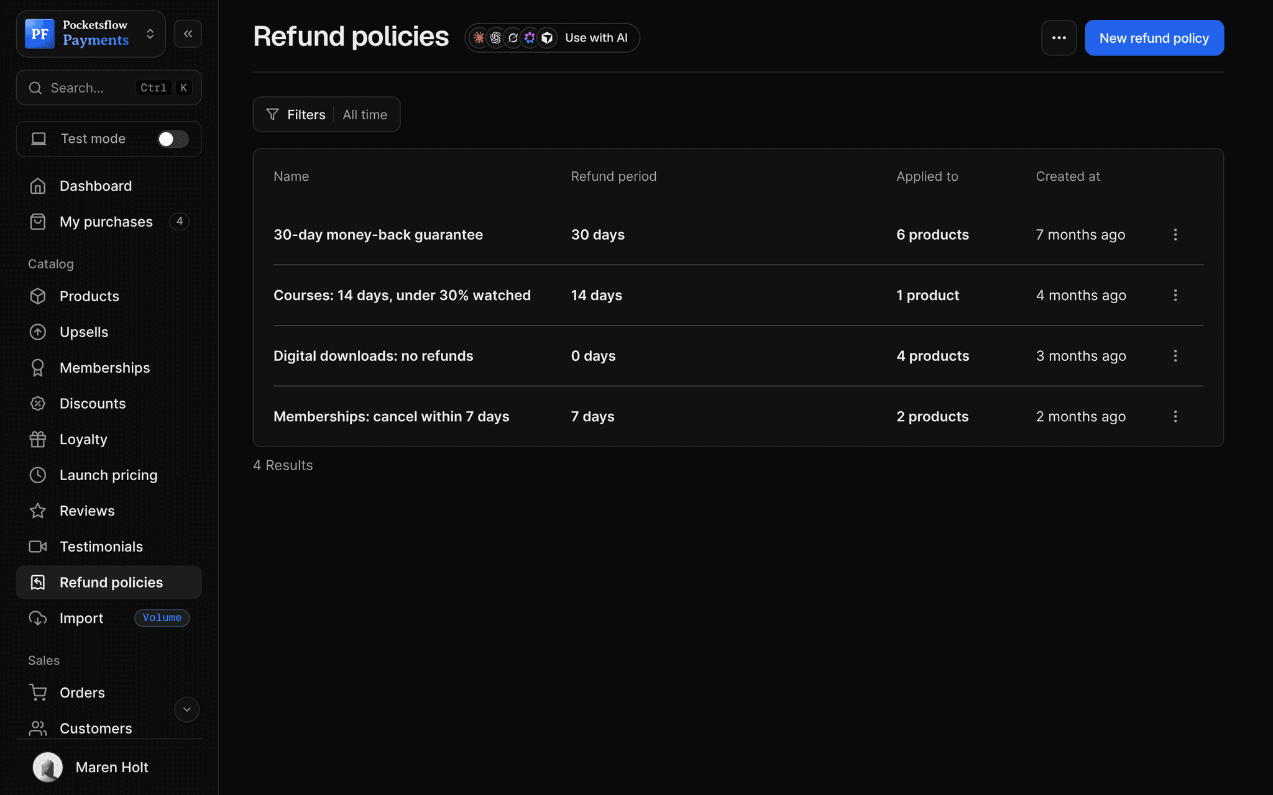This screenshot has height=795, width=1273.
Task: Open the three-dot more options menu in header
Action: [x=1059, y=38]
